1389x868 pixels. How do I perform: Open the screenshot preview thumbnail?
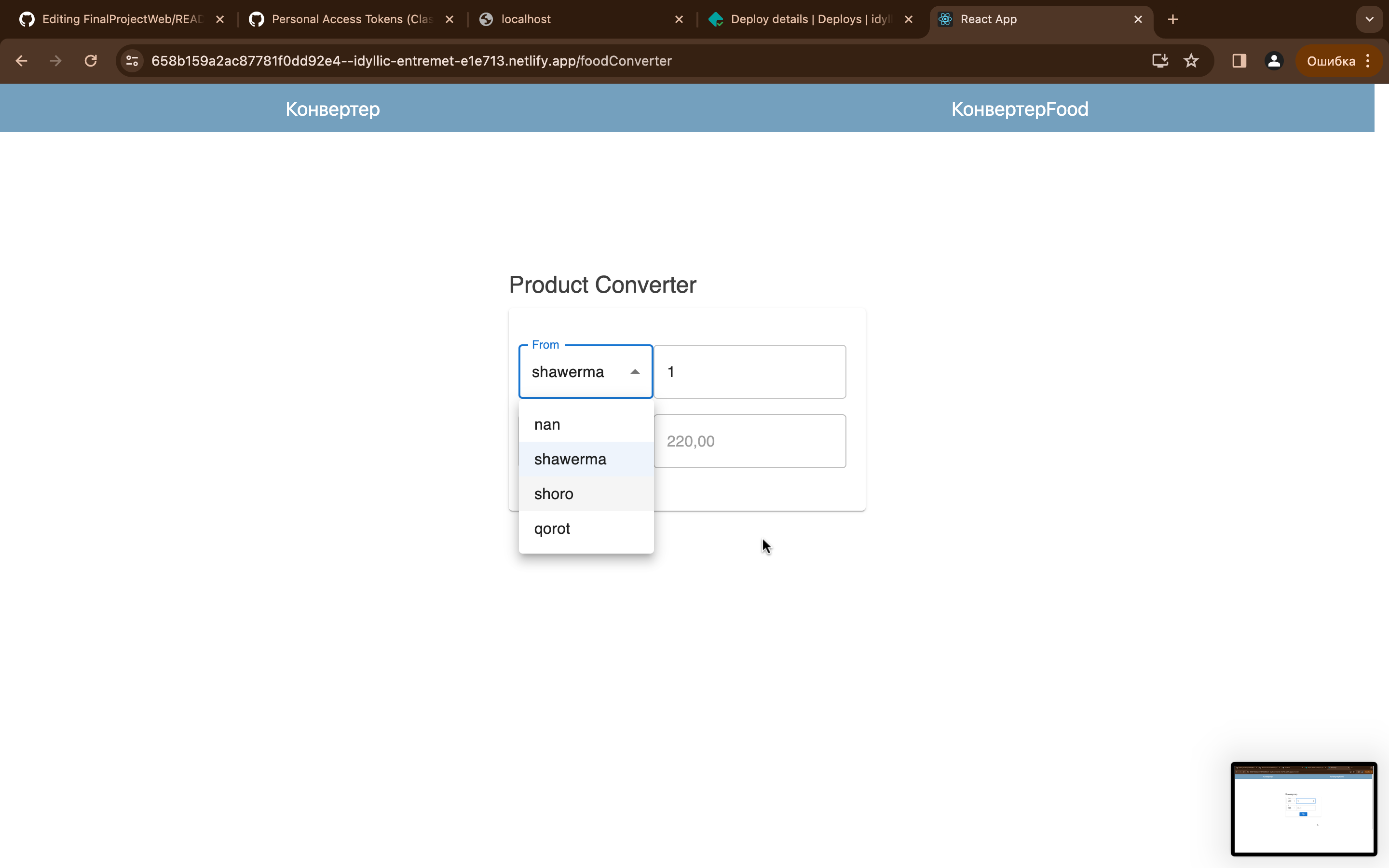pos(1303,808)
